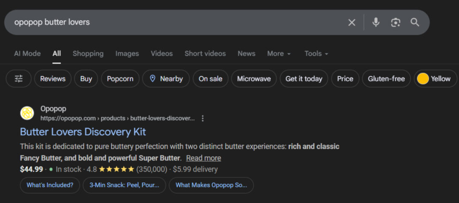The height and width of the screenshot is (203, 459).
Task: Clear the search box with the X icon
Action: [x=351, y=22]
